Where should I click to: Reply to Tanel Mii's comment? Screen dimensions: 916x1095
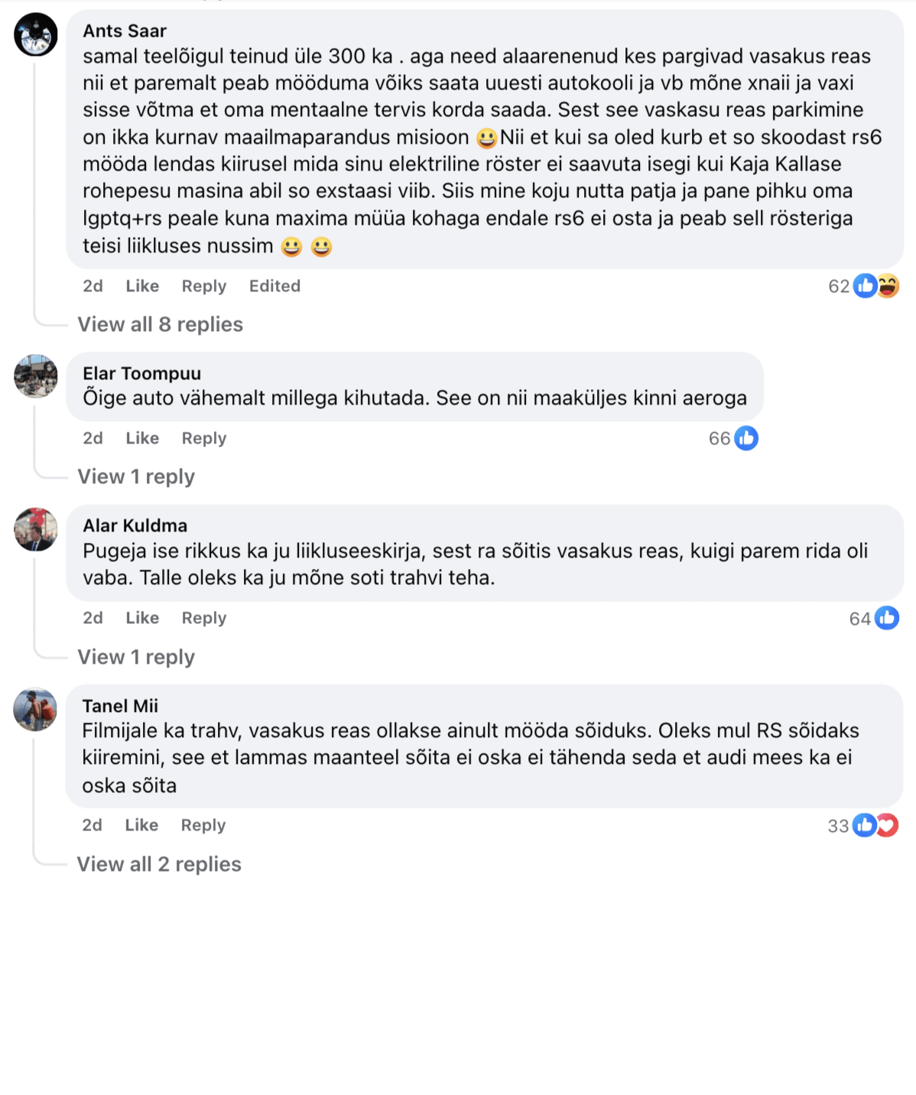click(203, 825)
